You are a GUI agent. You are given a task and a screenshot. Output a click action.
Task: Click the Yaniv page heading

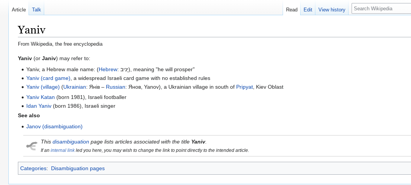(32, 30)
